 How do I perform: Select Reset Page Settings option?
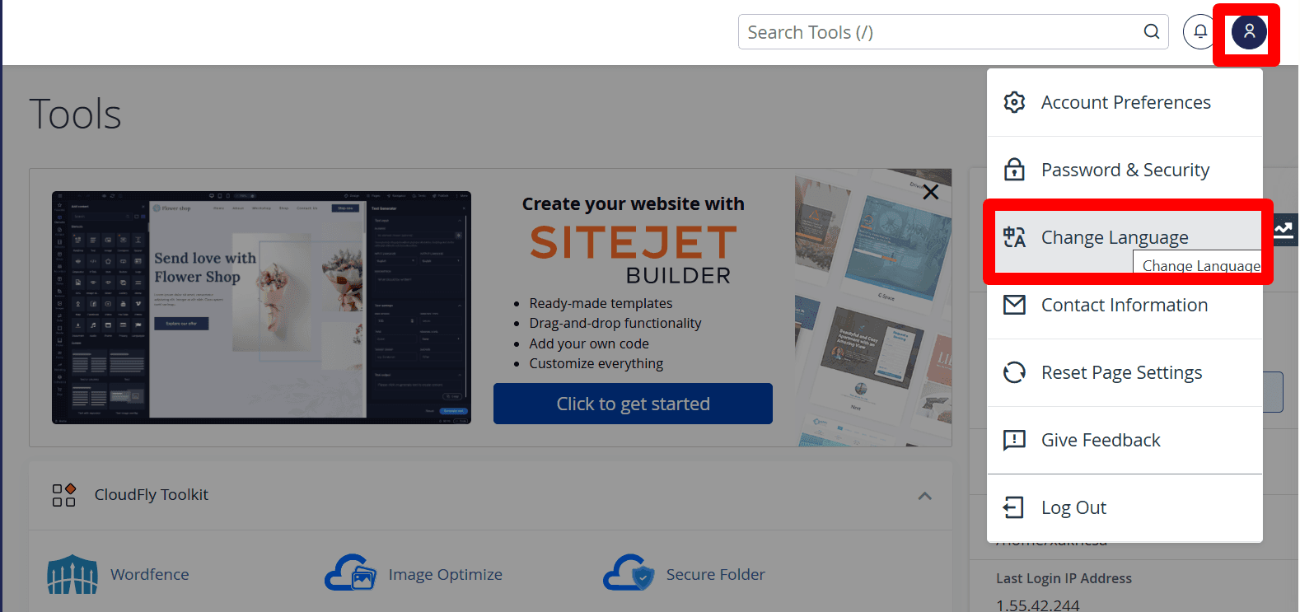(x=1120, y=372)
